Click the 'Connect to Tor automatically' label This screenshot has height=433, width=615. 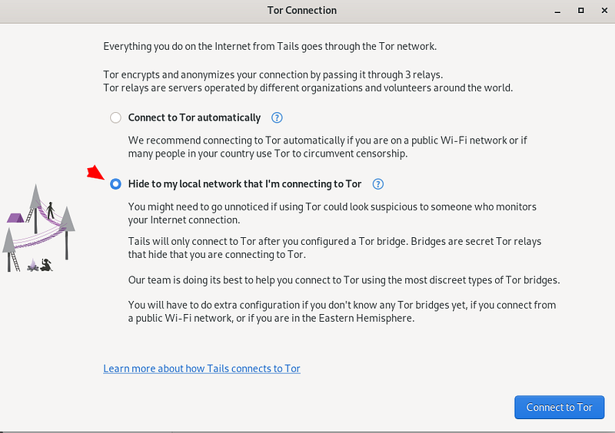(x=194, y=117)
